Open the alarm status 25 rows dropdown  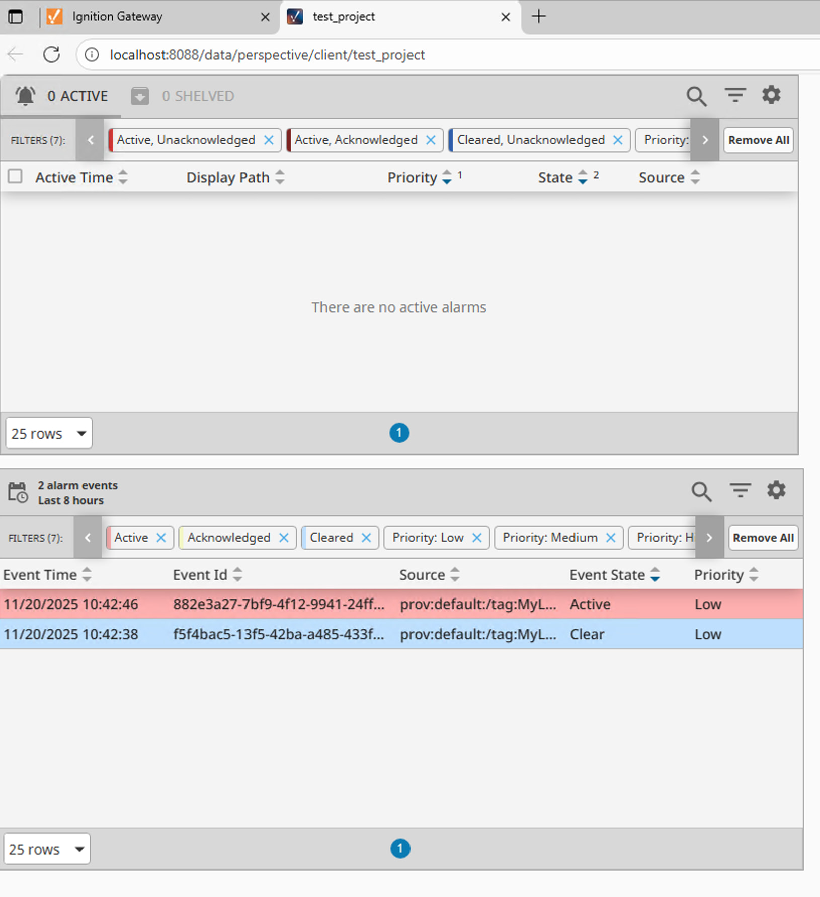click(49, 433)
